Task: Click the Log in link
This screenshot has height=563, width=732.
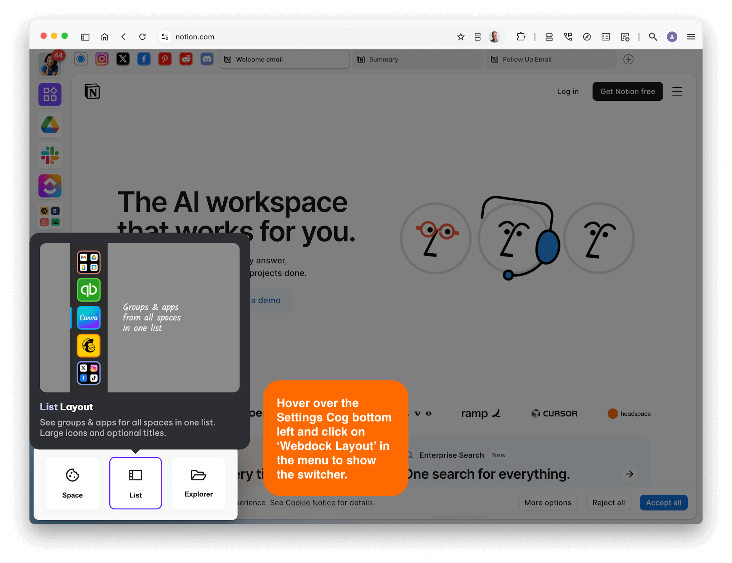Action: [x=568, y=91]
